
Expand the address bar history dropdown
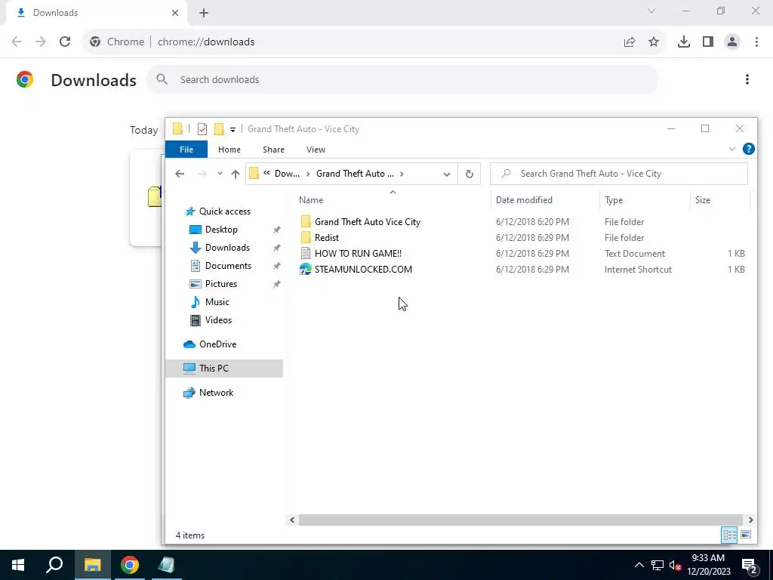(447, 174)
